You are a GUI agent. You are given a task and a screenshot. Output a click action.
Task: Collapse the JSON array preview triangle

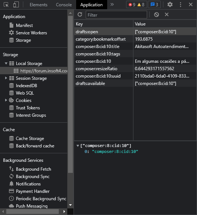(x=78, y=146)
